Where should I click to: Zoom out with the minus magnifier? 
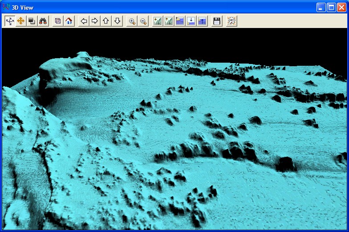coord(143,21)
